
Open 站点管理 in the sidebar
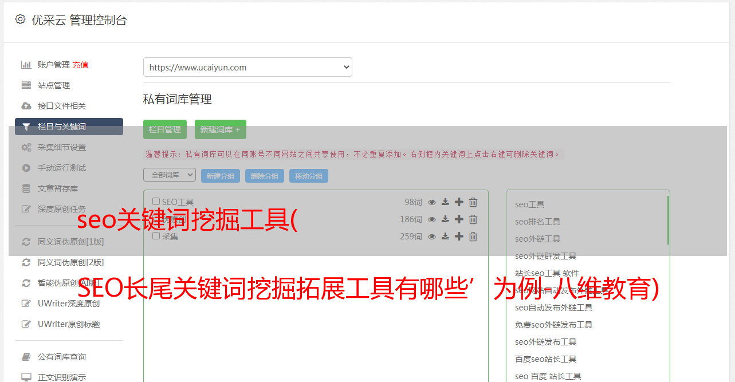pyautogui.click(x=54, y=85)
